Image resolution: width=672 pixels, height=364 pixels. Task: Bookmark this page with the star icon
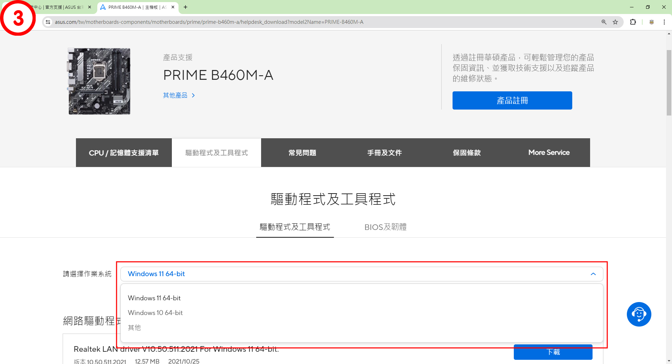pyautogui.click(x=615, y=22)
